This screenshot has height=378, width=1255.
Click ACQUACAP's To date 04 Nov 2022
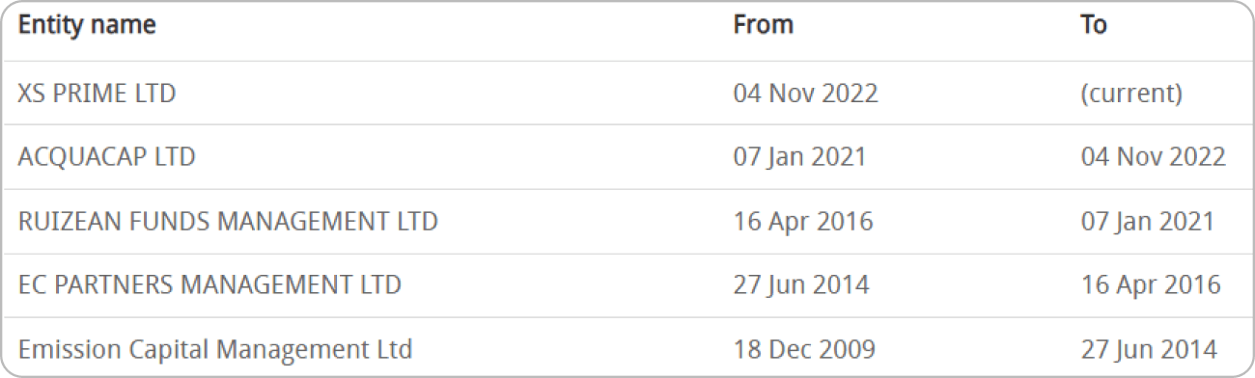click(1154, 157)
